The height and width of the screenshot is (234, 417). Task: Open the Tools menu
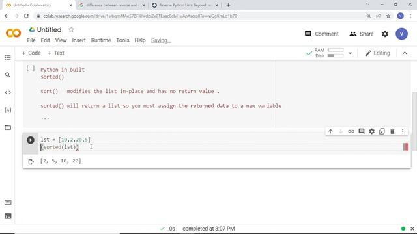point(122,40)
